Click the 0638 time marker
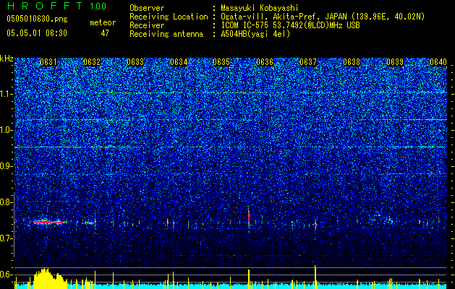Screen dimensions: 455x289 (x=352, y=62)
